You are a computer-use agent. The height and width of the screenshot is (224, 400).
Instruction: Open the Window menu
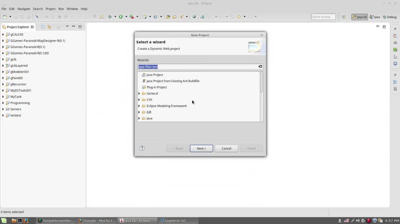[x=72, y=9]
